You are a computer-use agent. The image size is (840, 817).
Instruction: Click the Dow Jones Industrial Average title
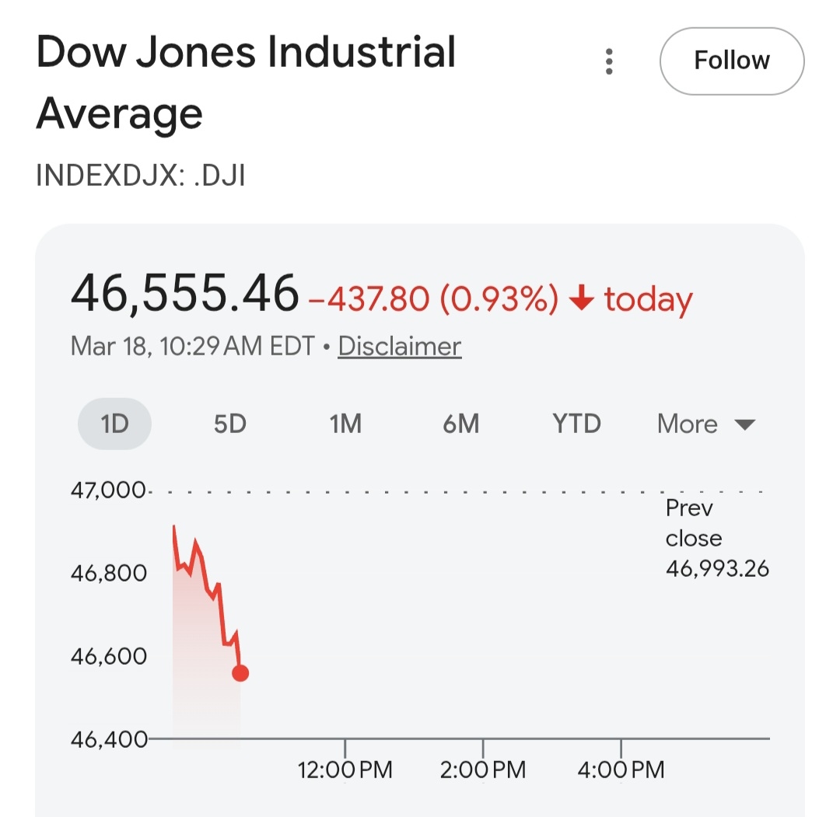coord(245,82)
